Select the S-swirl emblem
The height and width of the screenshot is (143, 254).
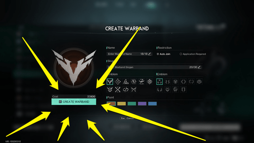(126, 90)
